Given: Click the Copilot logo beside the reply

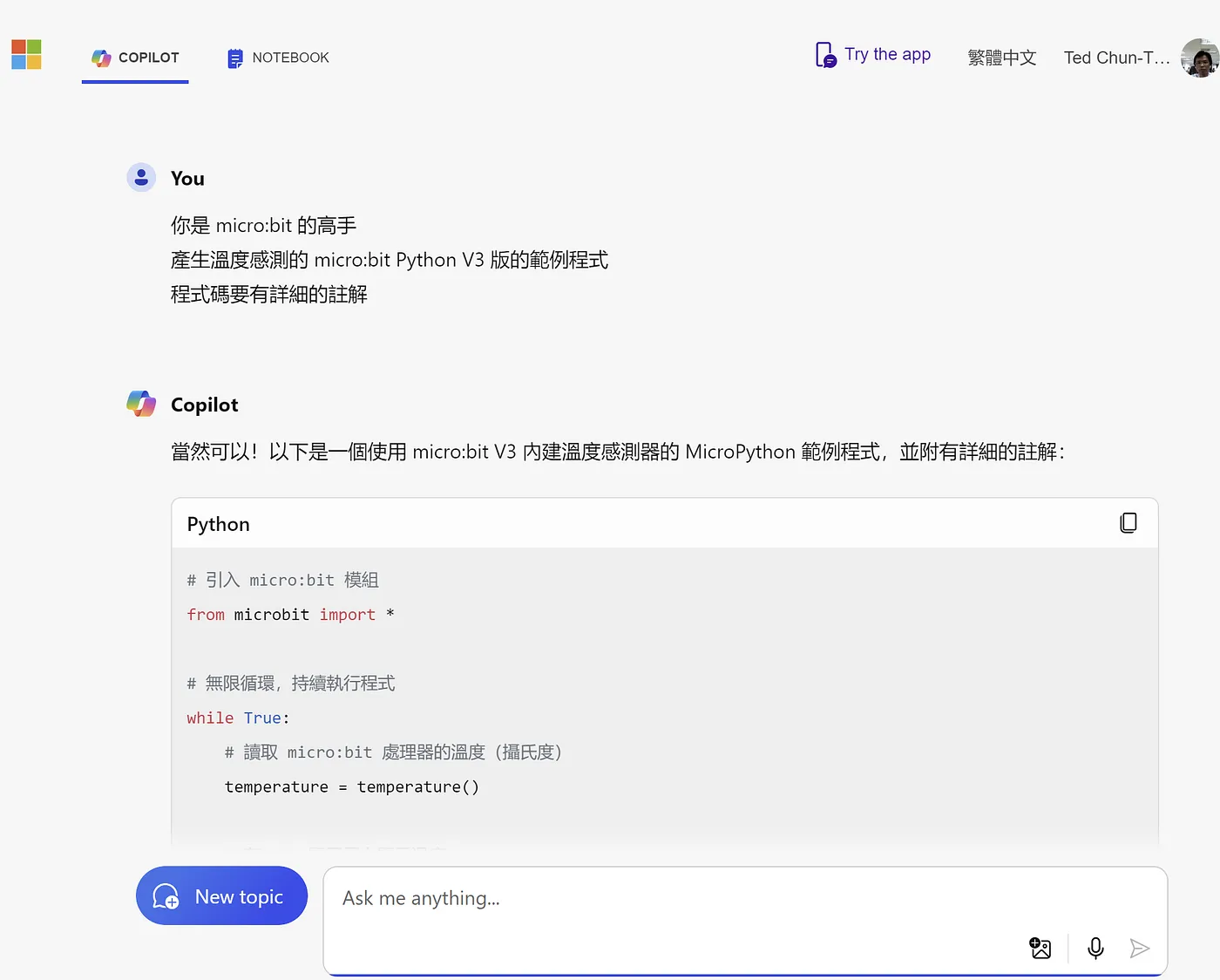Looking at the screenshot, I should [x=141, y=404].
